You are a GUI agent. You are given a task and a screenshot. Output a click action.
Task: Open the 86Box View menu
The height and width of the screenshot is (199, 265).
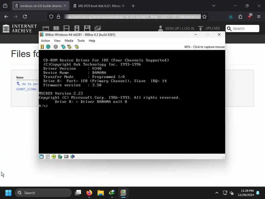pyautogui.click(x=57, y=41)
